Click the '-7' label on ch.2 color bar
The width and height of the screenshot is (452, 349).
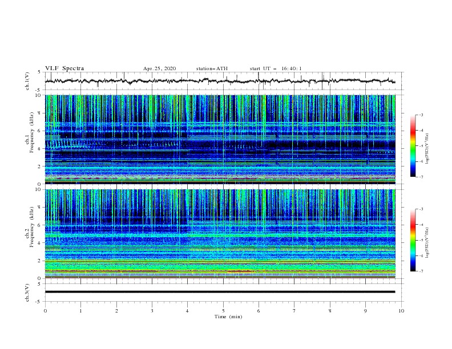tap(421, 271)
